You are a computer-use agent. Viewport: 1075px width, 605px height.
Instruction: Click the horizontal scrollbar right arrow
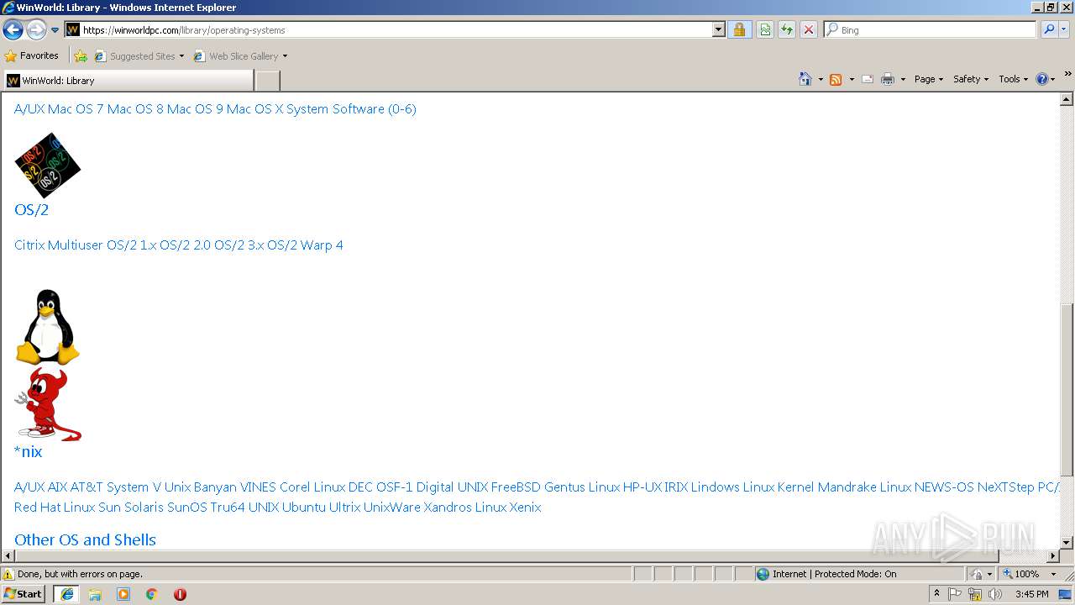pos(1053,555)
